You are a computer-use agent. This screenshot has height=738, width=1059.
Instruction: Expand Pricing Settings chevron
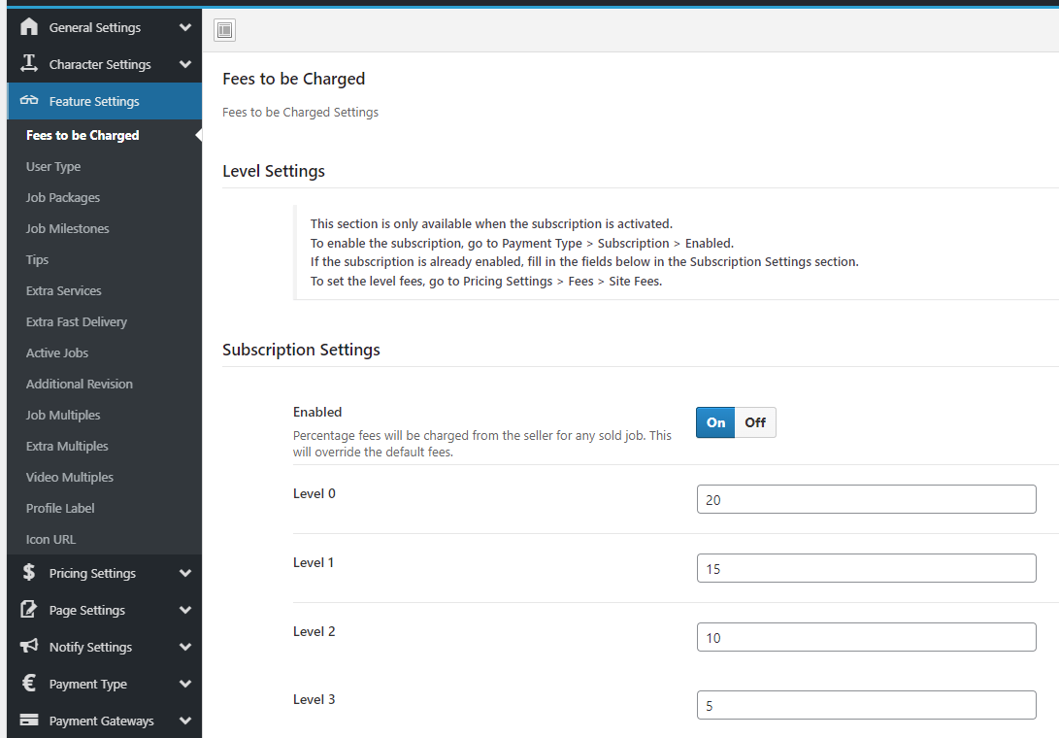point(185,573)
